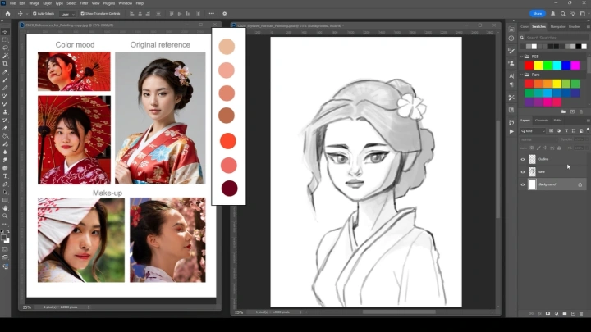Switch to the Channels tab
The width and height of the screenshot is (591, 332).
click(542, 121)
